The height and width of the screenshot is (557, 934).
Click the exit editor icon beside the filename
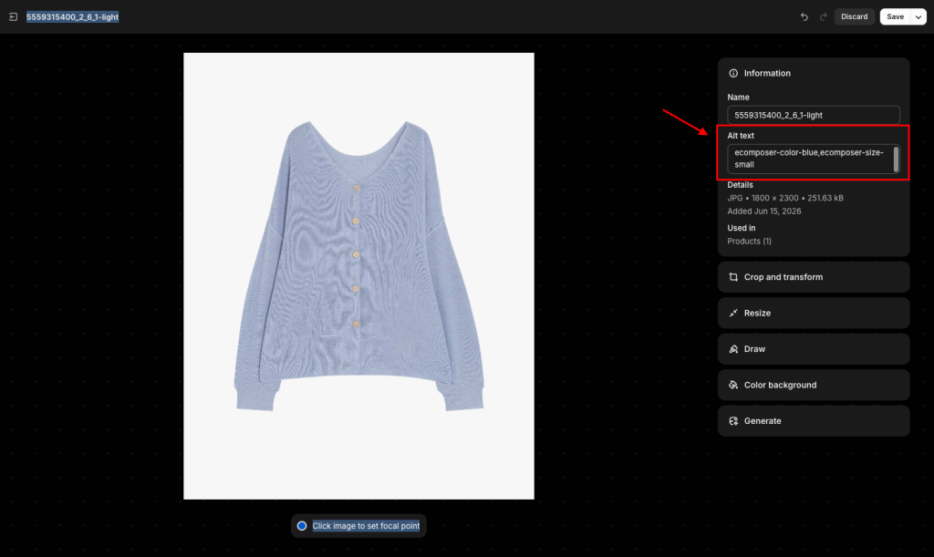click(x=13, y=17)
